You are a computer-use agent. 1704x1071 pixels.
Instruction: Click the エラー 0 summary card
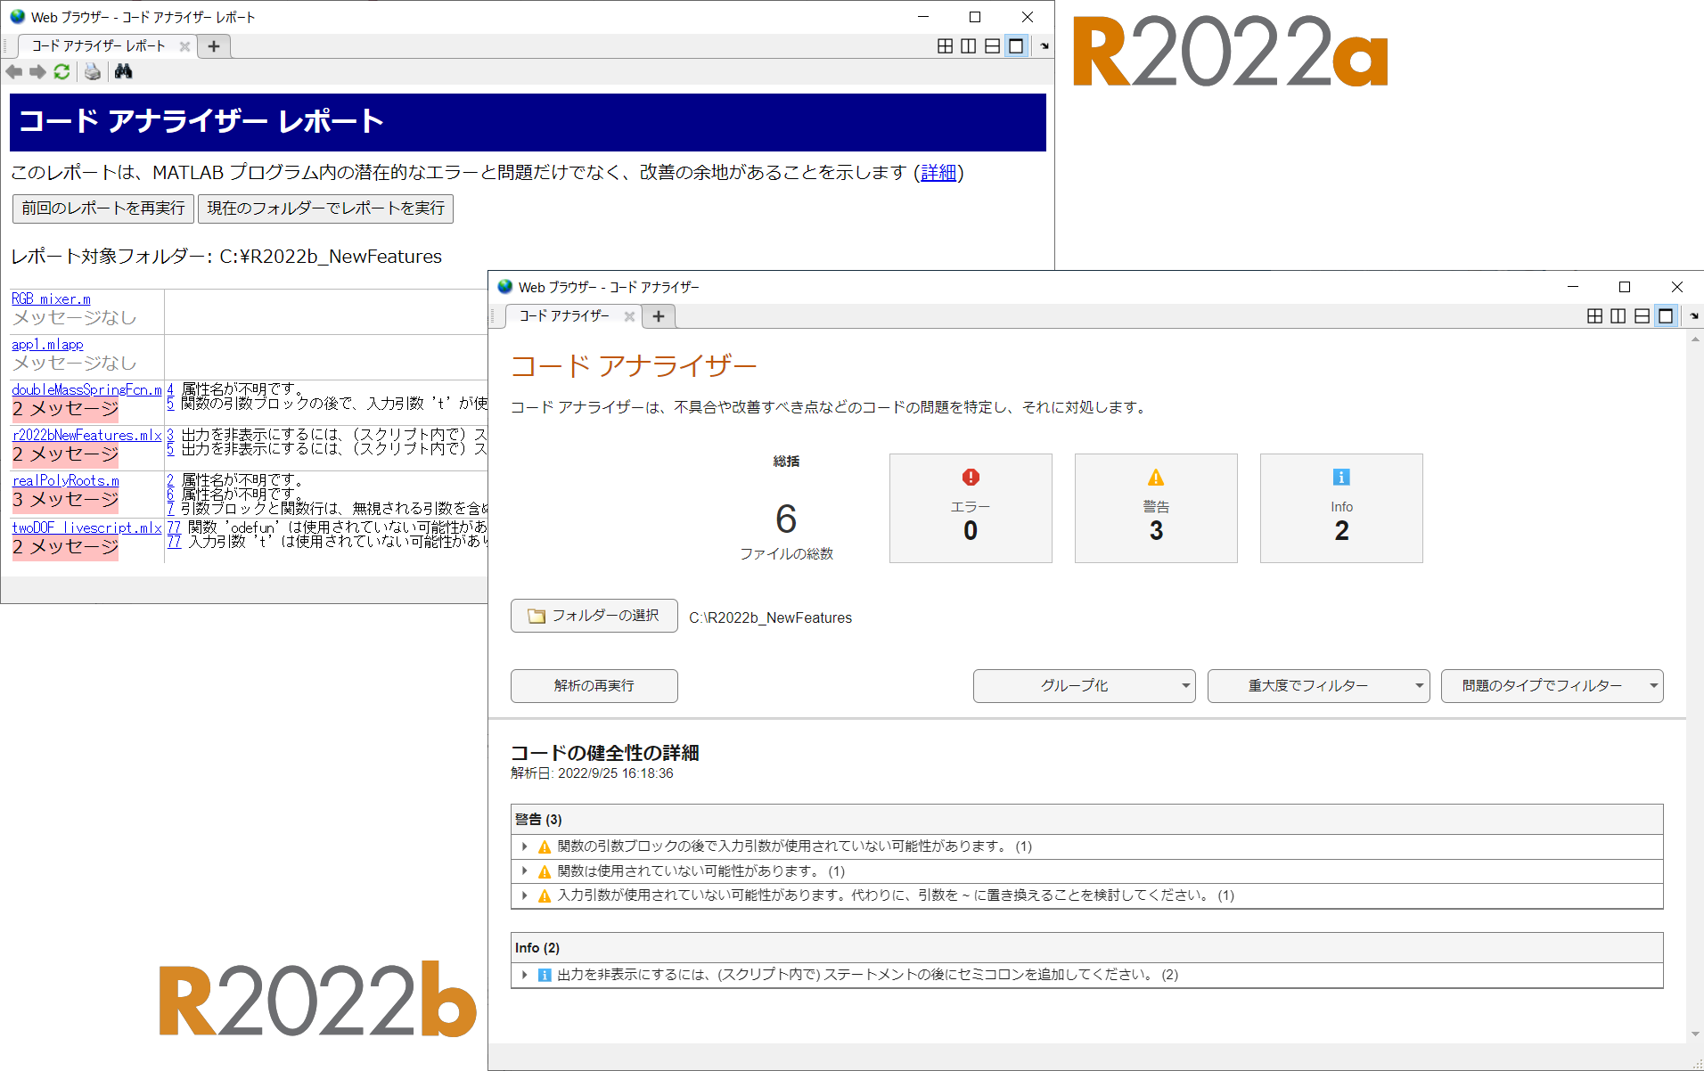[x=971, y=508]
